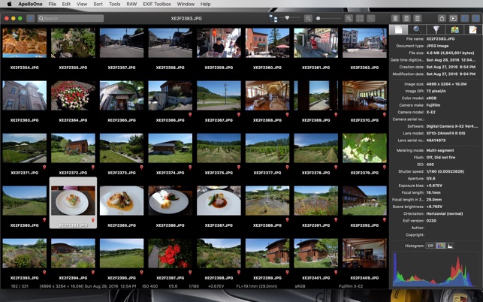
Task: Open the magnifier loupe inspector tab
Action: coord(417,30)
